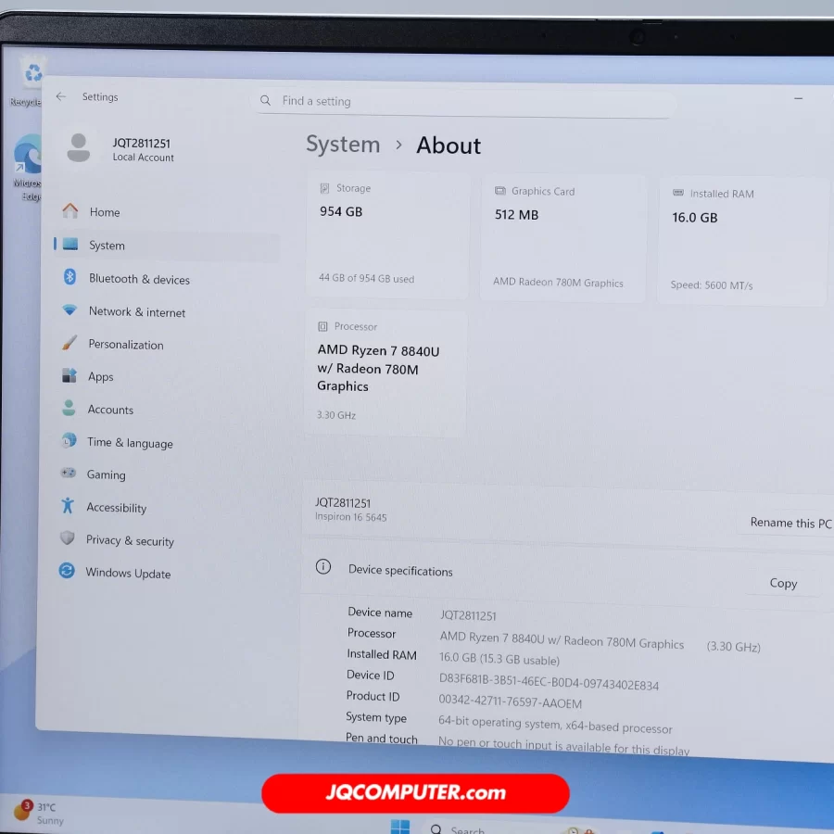Click the back arrow in Settings
This screenshot has height=834, width=834.
[x=61, y=97]
